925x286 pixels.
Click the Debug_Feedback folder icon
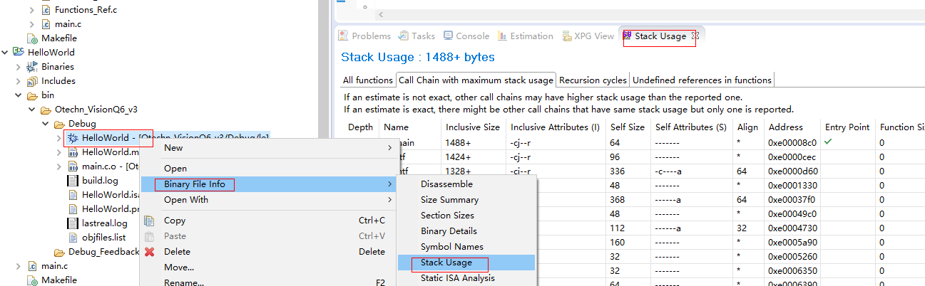[59, 252]
